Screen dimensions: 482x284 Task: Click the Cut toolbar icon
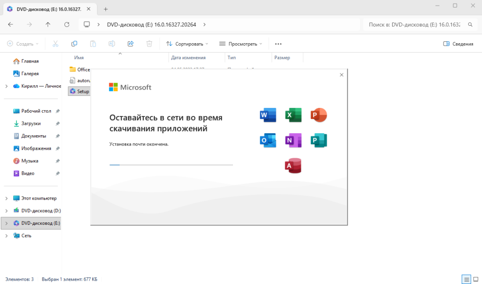(56, 44)
